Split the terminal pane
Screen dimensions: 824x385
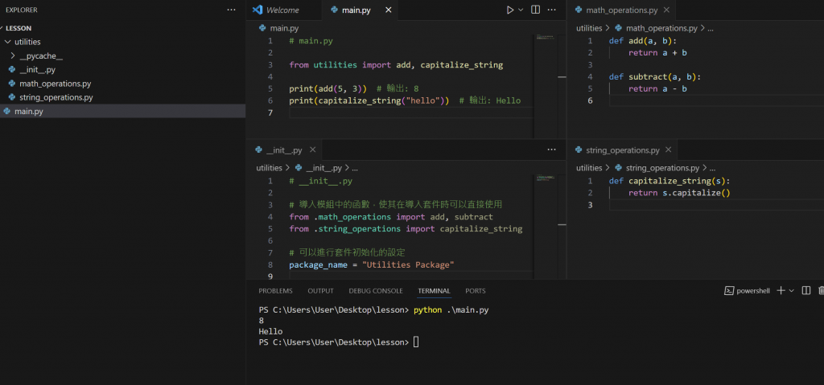point(806,290)
